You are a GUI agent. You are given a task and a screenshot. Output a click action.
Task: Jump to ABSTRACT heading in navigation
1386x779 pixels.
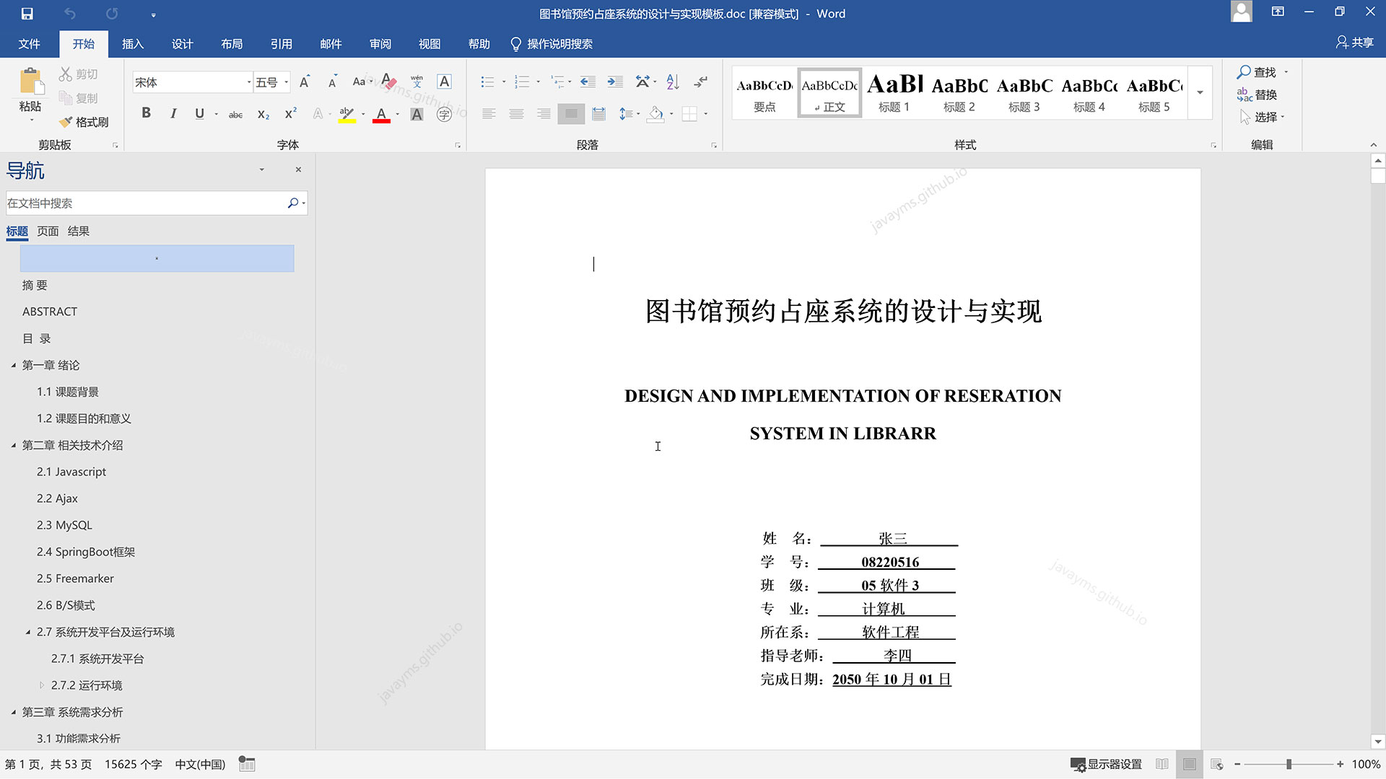coord(49,312)
